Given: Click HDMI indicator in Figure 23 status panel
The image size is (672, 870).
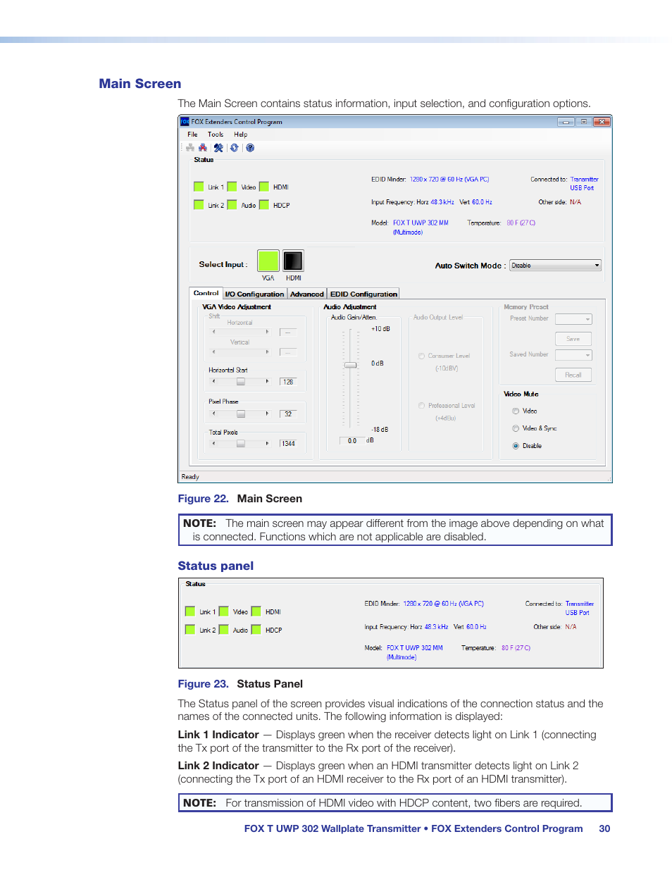Looking at the screenshot, I should [256, 611].
